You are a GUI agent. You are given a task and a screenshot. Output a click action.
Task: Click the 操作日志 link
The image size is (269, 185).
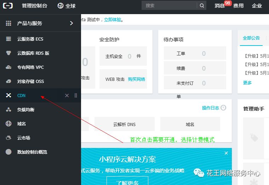coord(211,108)
